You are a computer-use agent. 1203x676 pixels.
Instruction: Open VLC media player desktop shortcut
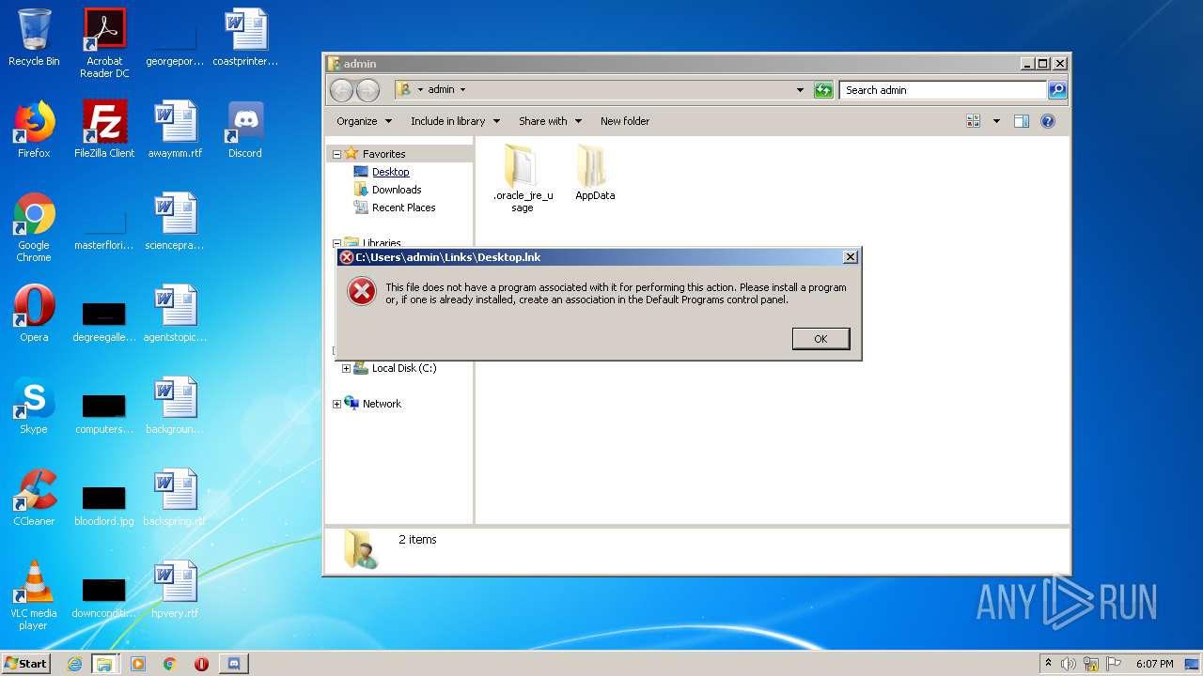tap(34, 595)
